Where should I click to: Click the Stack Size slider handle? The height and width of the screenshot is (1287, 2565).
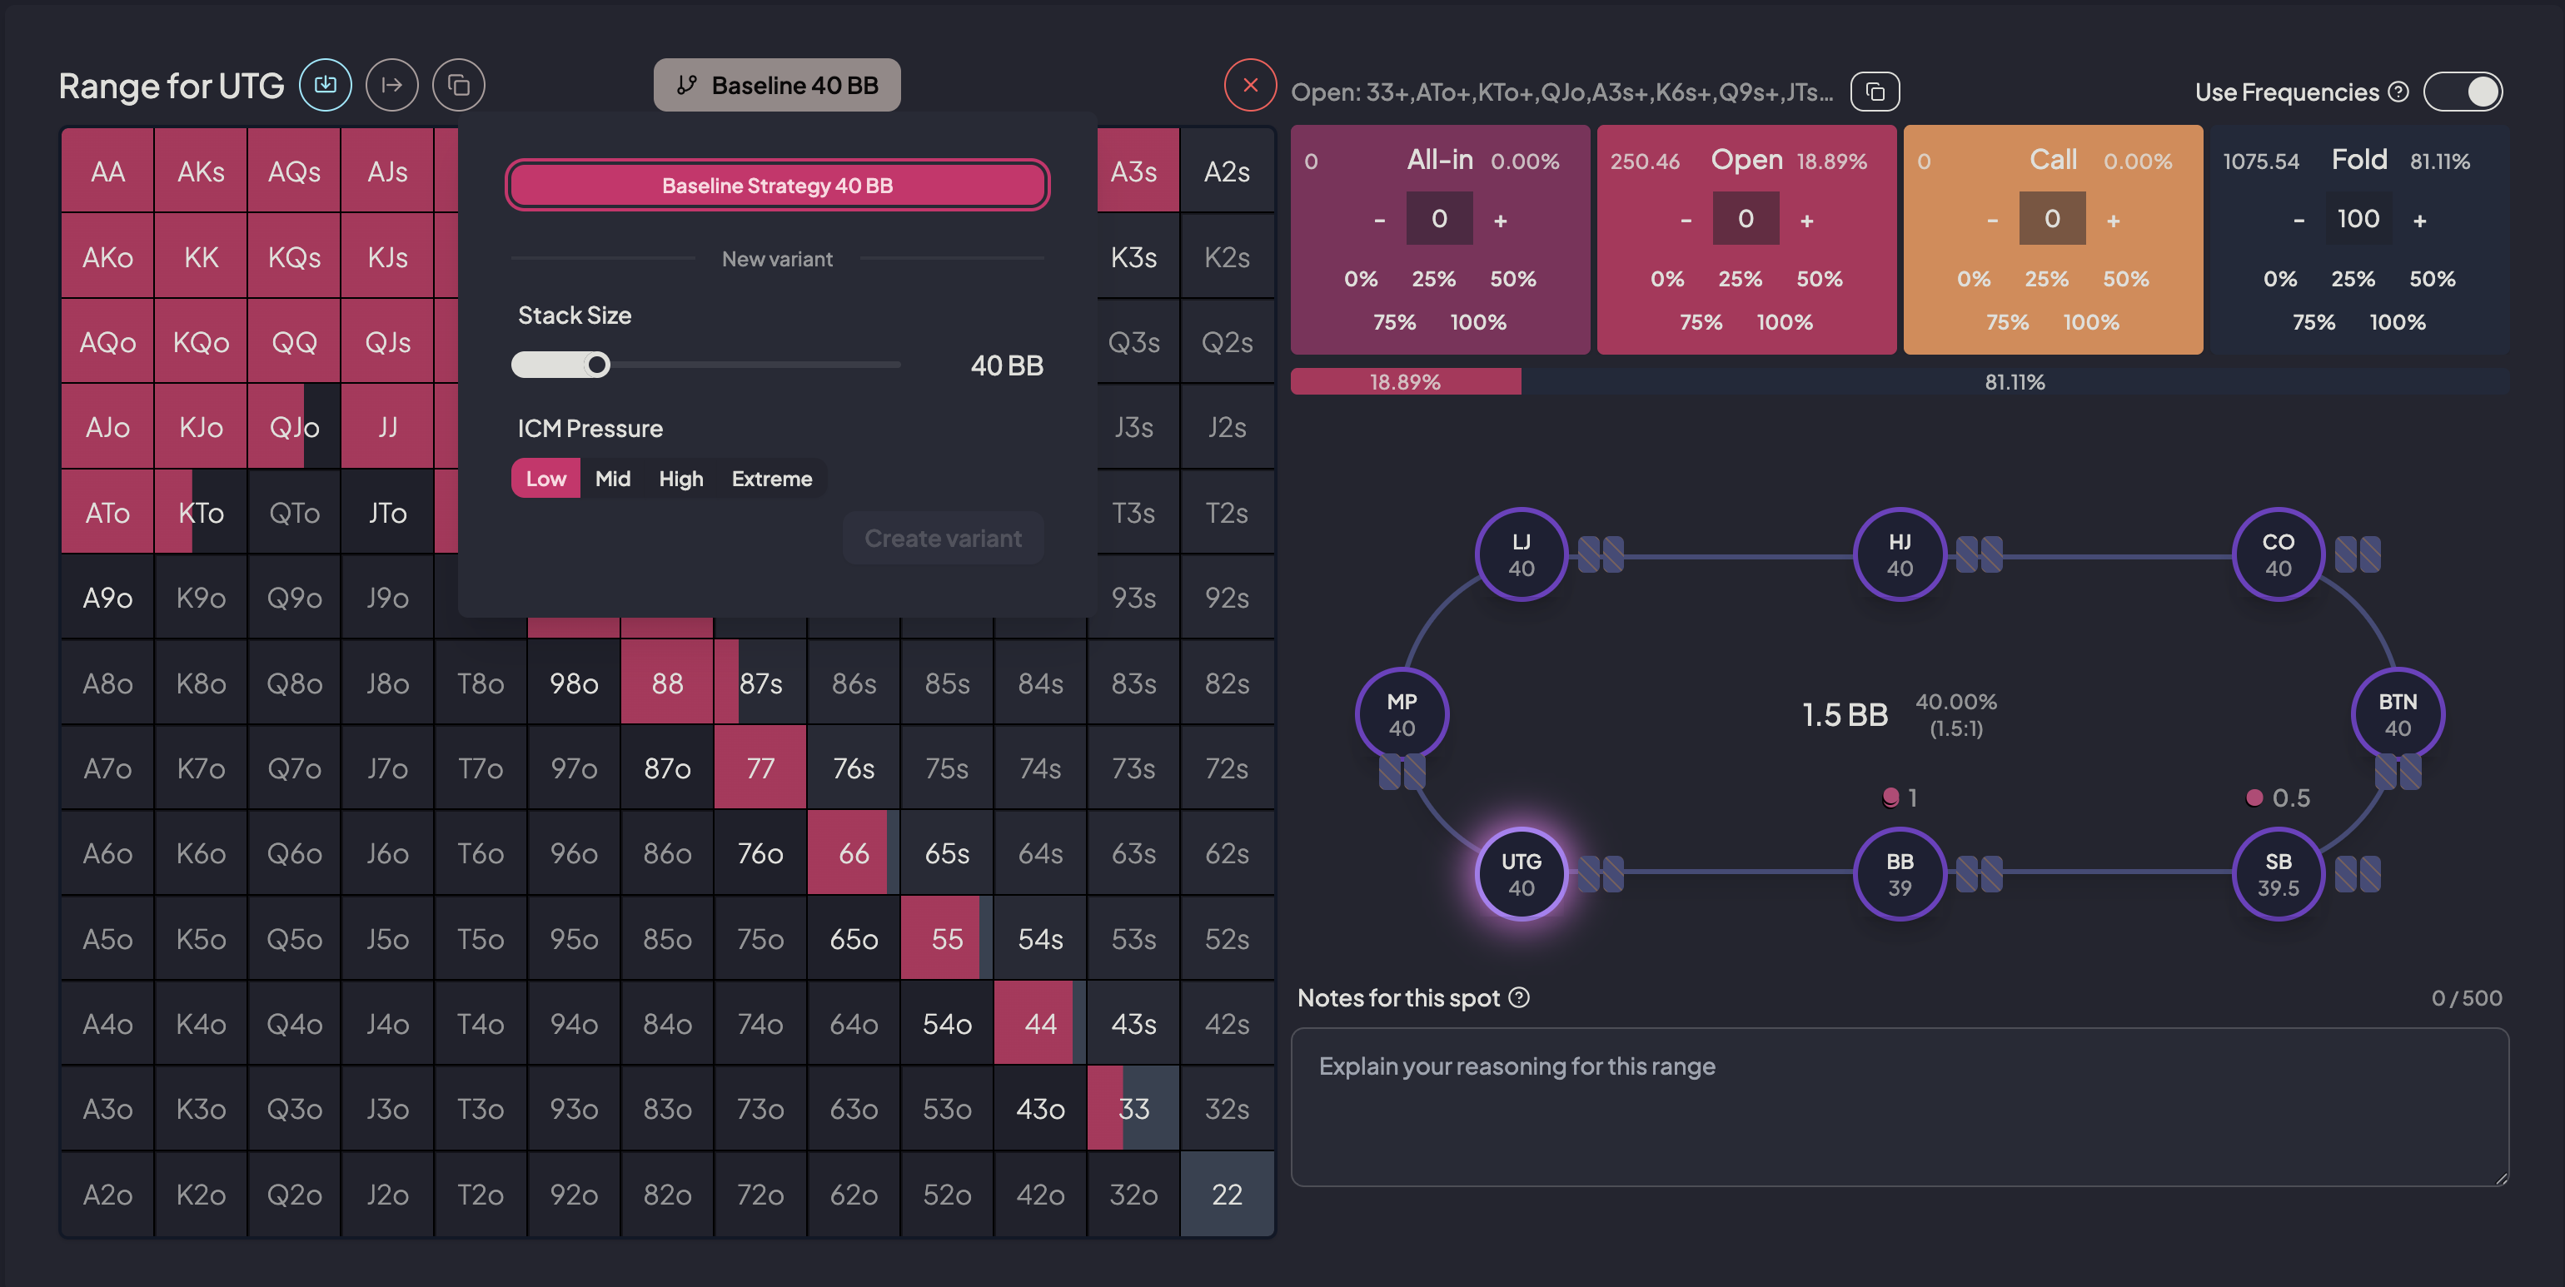pos(596,365)
